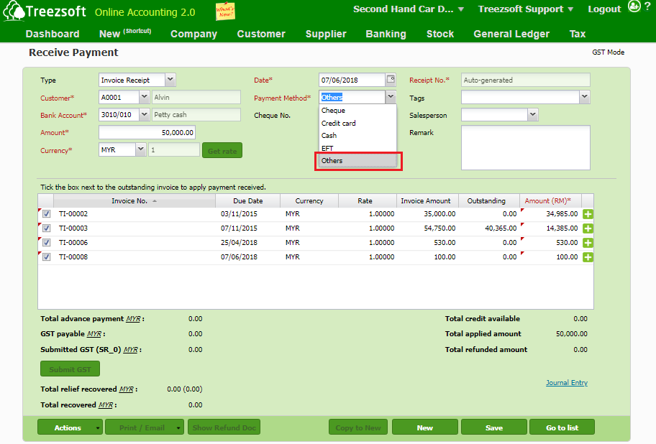Open the Type dropdown showing Invoice Receipt
Viewport: 656px width, 444px height.
(170, 79)
